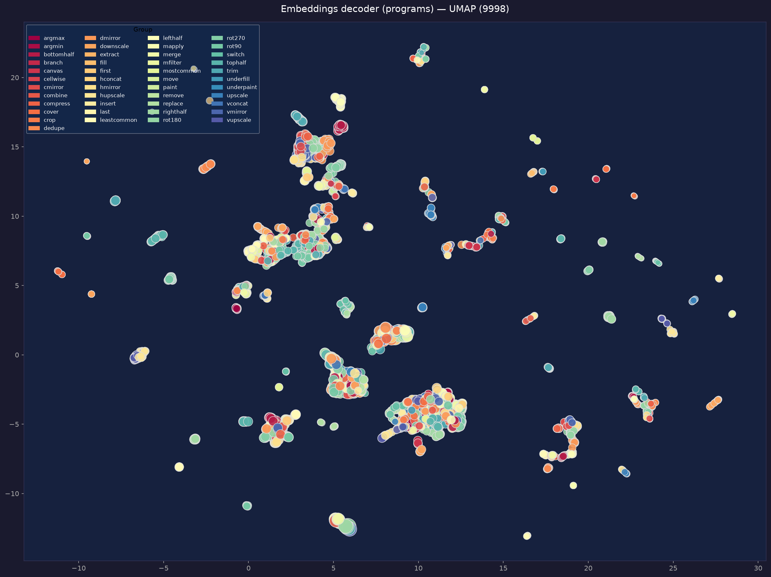Click the 'downscale' legend color swatch

coord(90,46)
